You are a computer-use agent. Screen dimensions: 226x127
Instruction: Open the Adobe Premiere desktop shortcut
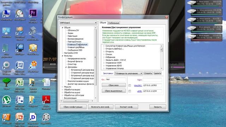(x=33, y=16)
